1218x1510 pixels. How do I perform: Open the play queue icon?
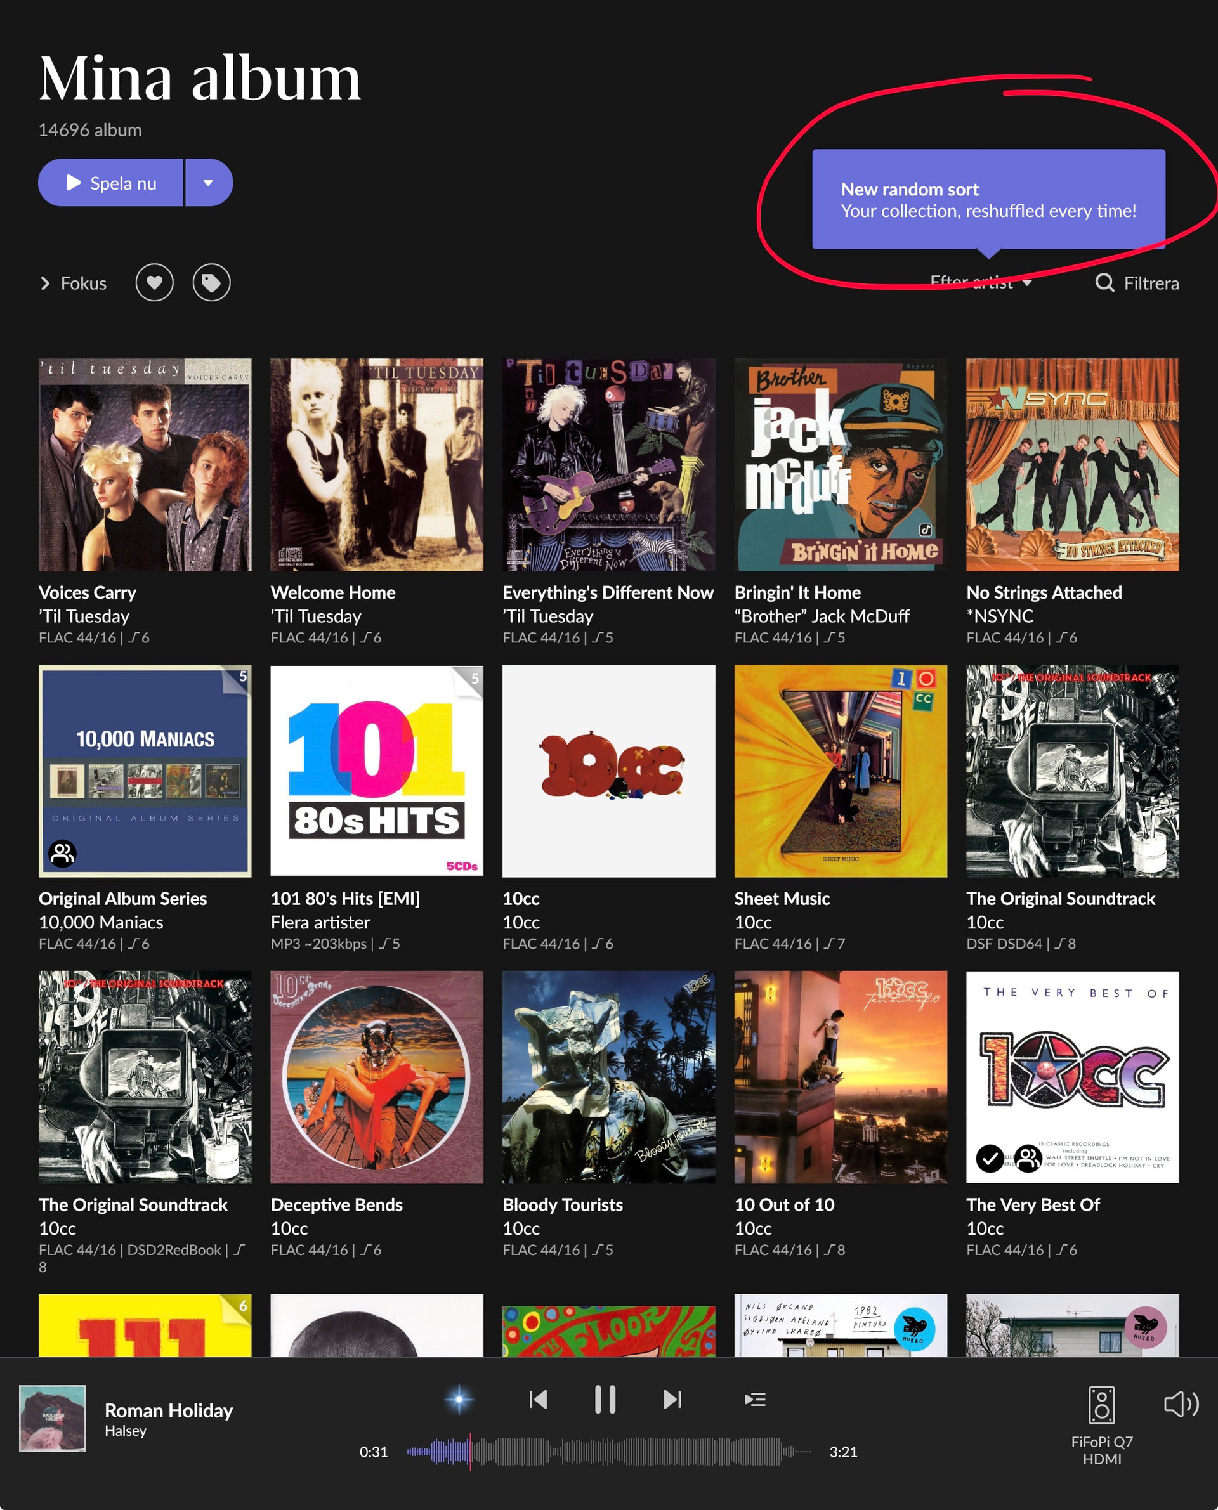coord(755,1400)
